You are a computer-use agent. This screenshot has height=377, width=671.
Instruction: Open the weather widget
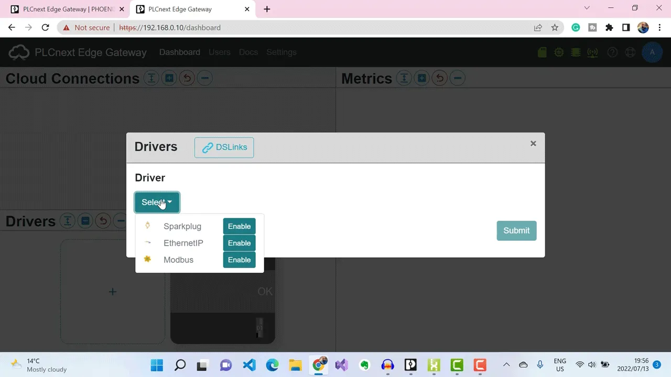point(39,365)
